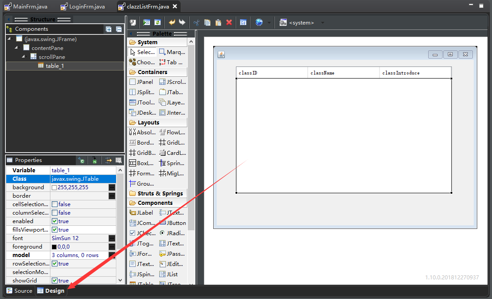This screenshot has height=299, width=492.
Task: Choose FlowLayout in Layouts palette
Action: [172, 132]
